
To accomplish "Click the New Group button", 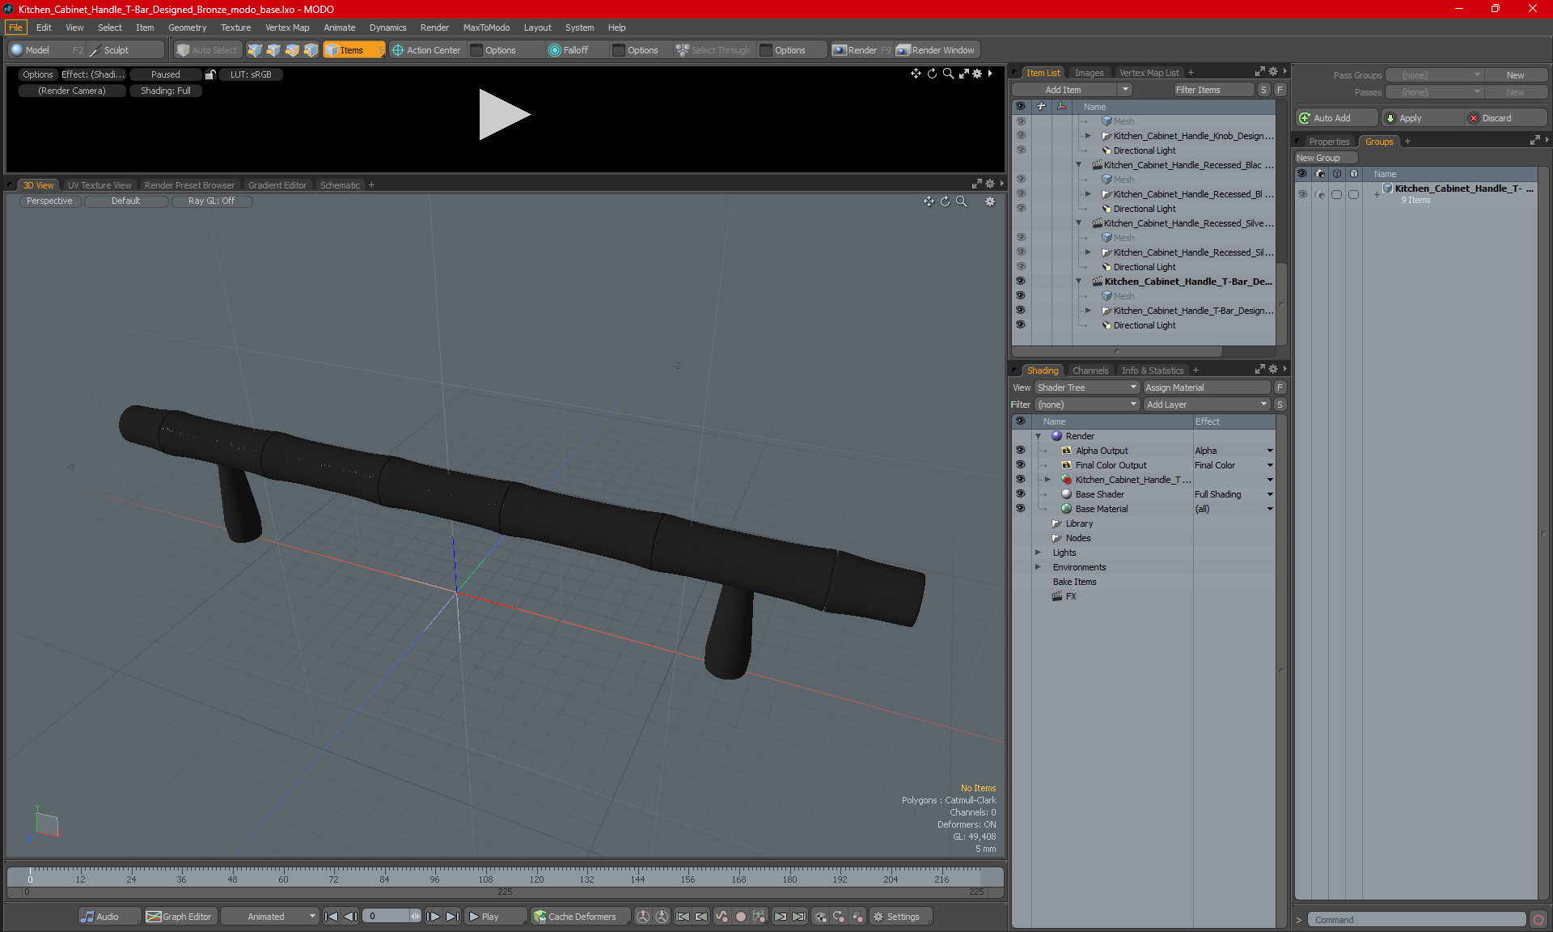I will pos(1326,158).
